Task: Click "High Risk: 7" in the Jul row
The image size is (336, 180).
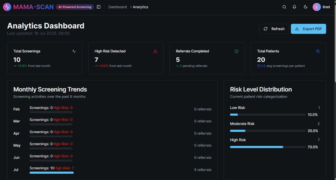Action: [x=64, y=168]
